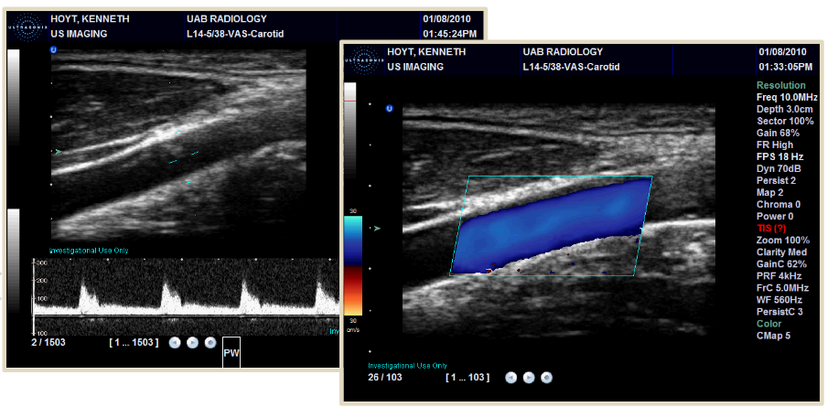Click the Map 2 parameter
The height and width of the screenshot is (407, 838).
click(x=769, y=192)
